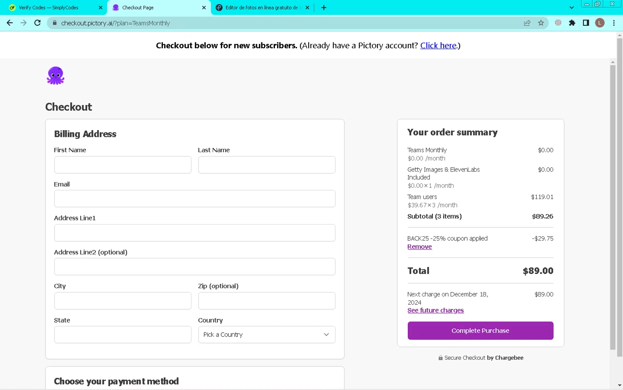Reload the checkout page

37,23
